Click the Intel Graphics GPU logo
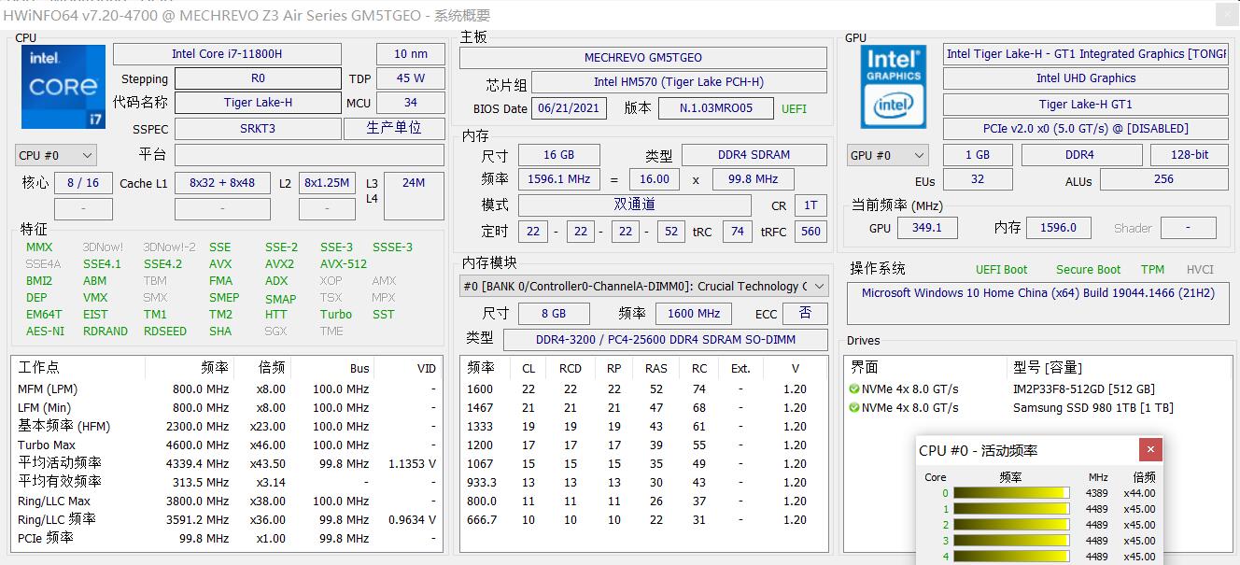The width and height of the screenshot is (1240, 565). pos(894,87)
